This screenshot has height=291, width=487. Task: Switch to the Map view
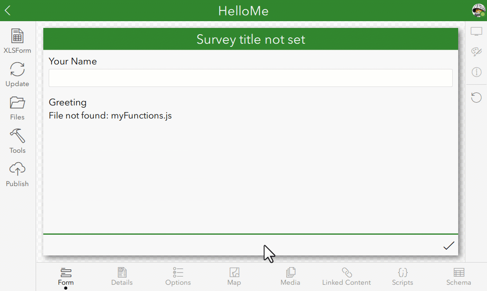[234, 276]
